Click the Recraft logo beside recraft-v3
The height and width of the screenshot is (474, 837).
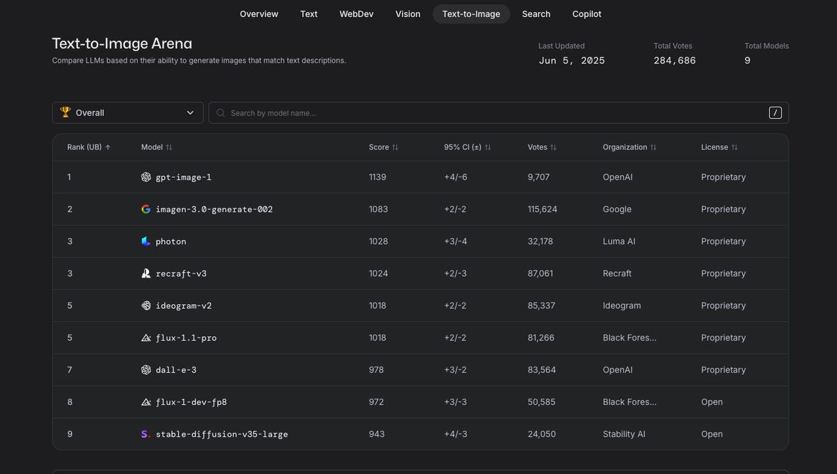click(x=146, y=273)
